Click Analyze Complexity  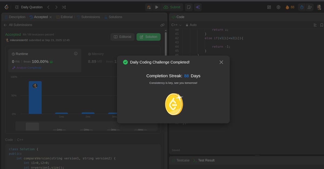[27, 68]
